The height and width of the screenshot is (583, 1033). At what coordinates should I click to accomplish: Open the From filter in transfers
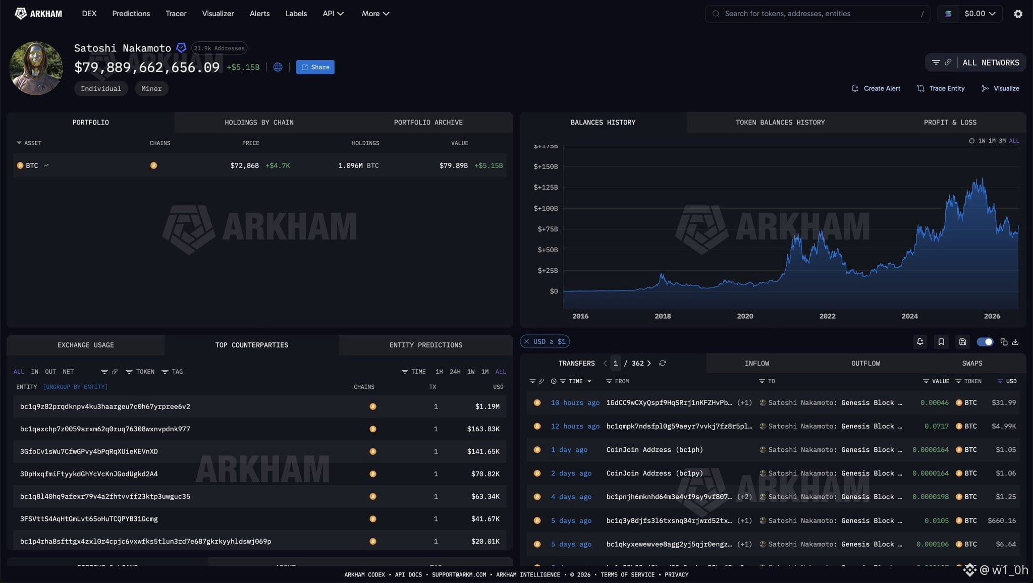[x=617, y=381]
